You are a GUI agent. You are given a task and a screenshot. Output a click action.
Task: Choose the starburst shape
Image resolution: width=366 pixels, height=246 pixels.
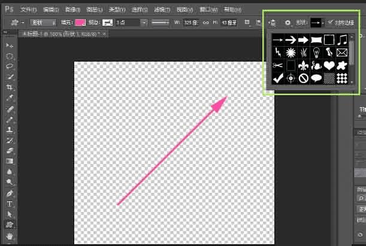click(291, 53)
